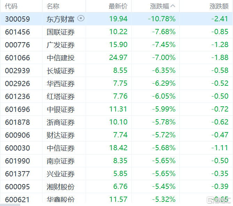Open 红塔证券 stock name
This screenshot has width=233, height=206.
click(x=61, y=97)
